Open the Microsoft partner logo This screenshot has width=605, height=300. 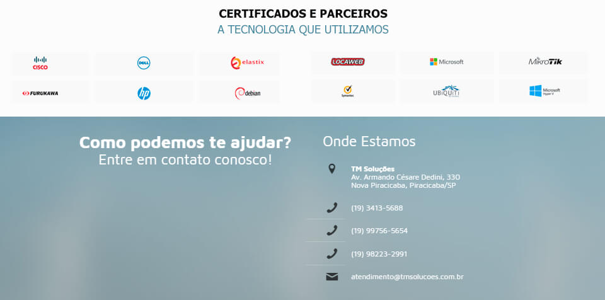coord(446,62)
